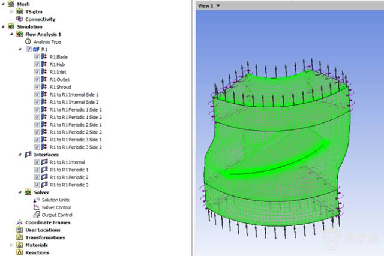Toggle the R1 Blade checkbox
This screenshot has height=256, width=384.
click(x=37, y=57)
